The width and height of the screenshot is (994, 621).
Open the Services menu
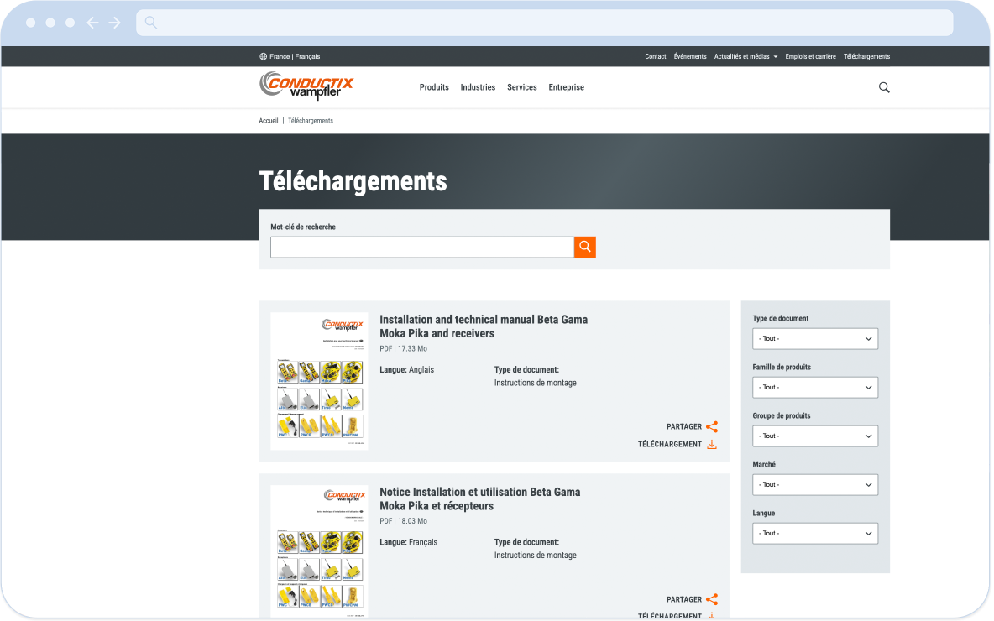coord(521,87)
